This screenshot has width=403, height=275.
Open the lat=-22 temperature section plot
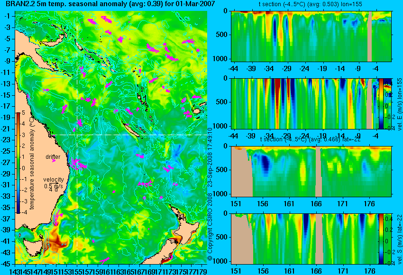click(x=311, y=172)
